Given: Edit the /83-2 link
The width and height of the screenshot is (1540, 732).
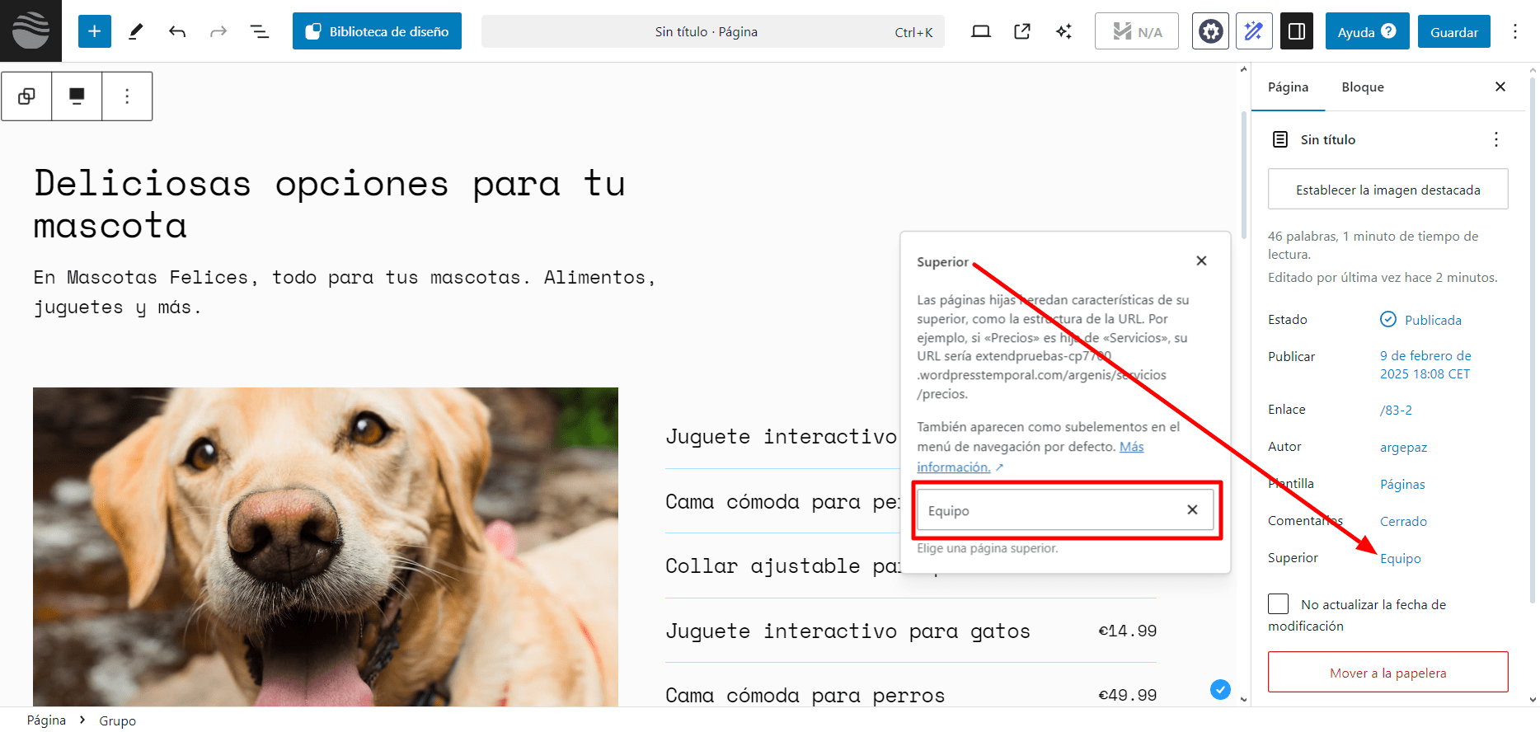Looking at the screenshot, I should (x=1396, y=410).
